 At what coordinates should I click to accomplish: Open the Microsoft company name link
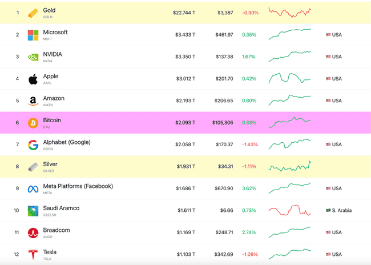click(55, 33)
